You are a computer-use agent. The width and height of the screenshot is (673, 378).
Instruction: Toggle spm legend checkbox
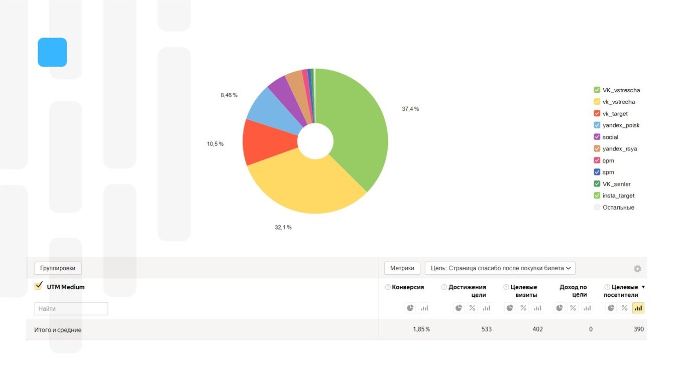pos(597,172)
